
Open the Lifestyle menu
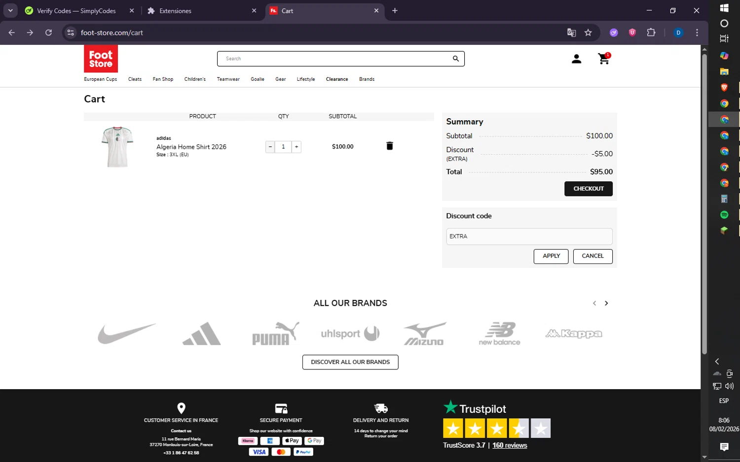306,79
